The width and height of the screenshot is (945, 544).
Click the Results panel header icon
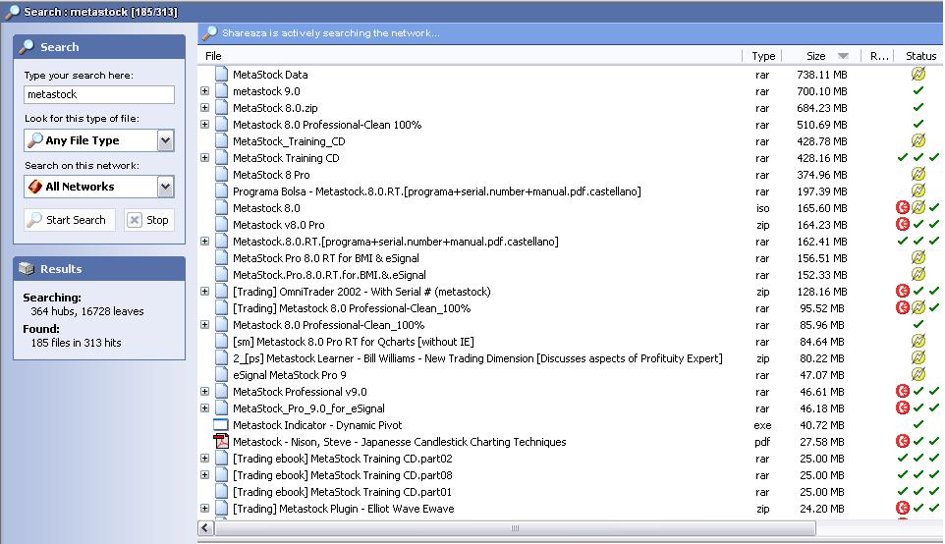tap(27, 269)
